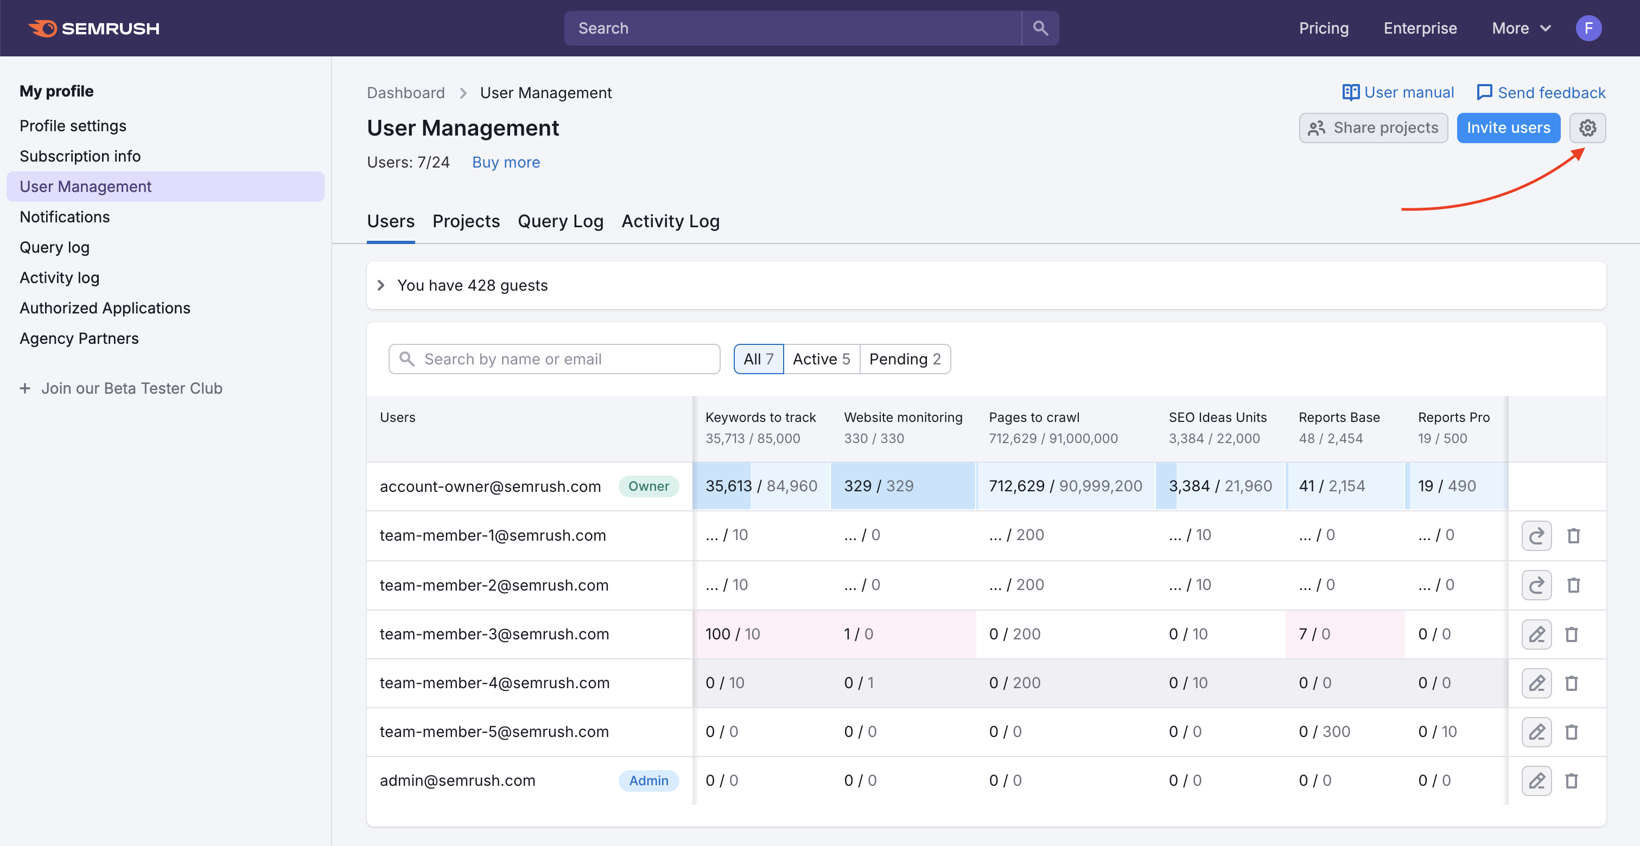Select the All 7 users filter
This screenshot has height=846, width=1640.
pos(758,359)
